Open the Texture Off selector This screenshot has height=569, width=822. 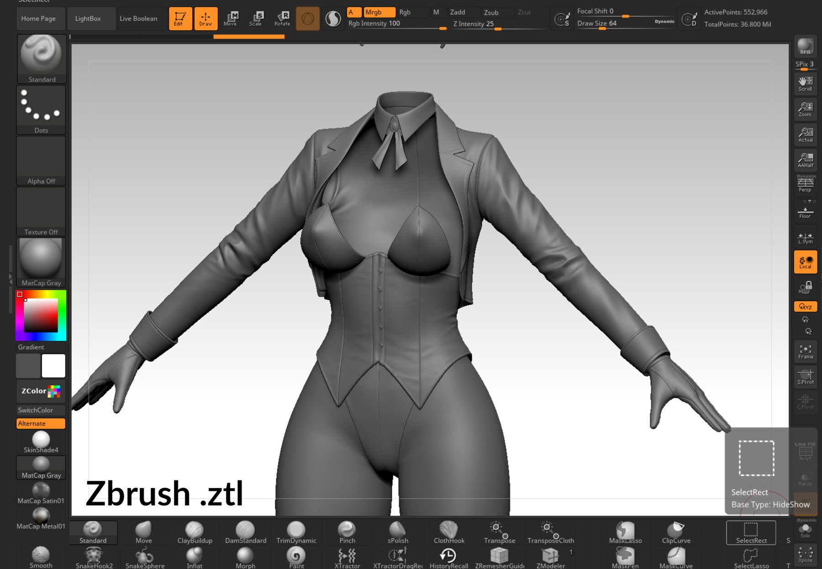tap(41, 212)
